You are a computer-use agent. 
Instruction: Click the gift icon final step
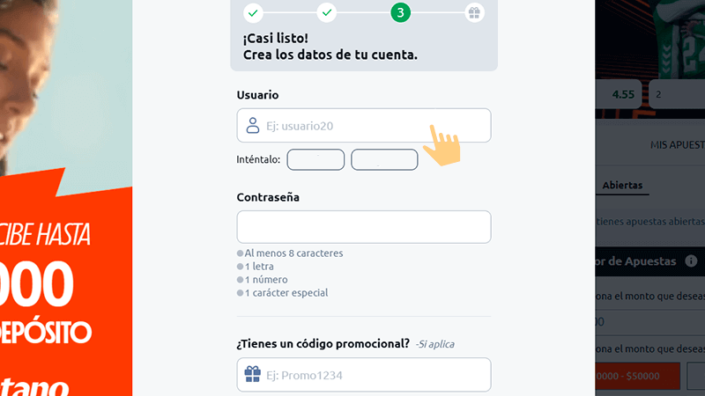coord(474,12)
